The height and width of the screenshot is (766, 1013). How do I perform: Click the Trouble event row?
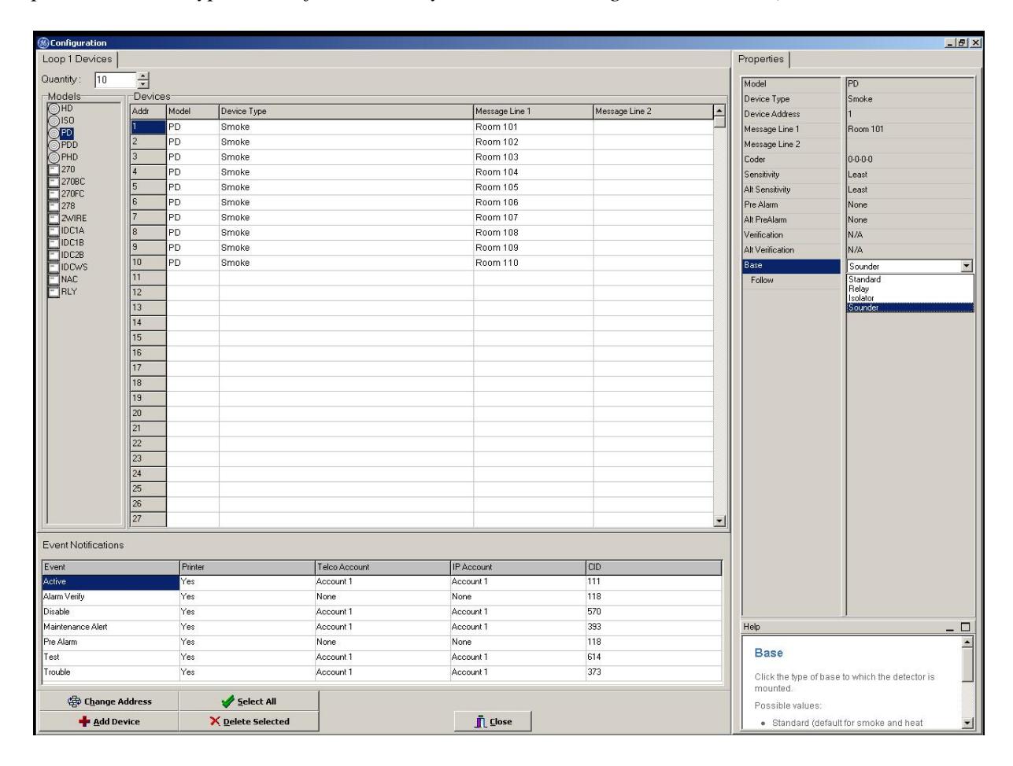[382, 672]
